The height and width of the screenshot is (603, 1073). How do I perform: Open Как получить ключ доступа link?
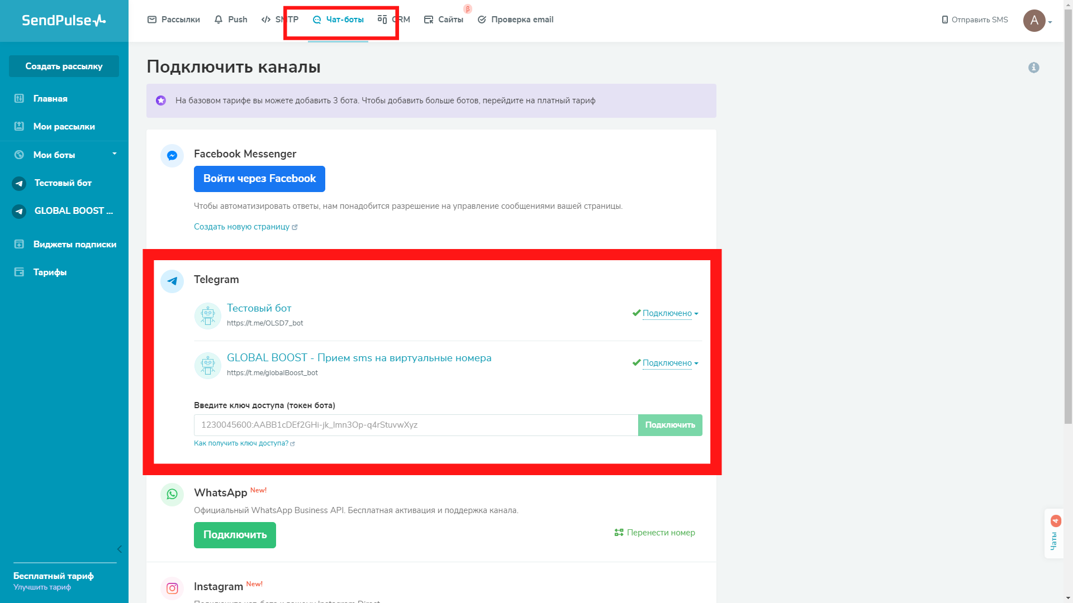(x=244, y=443)
